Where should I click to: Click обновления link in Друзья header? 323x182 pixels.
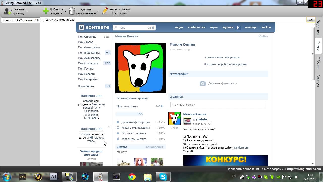click(154, 147)
